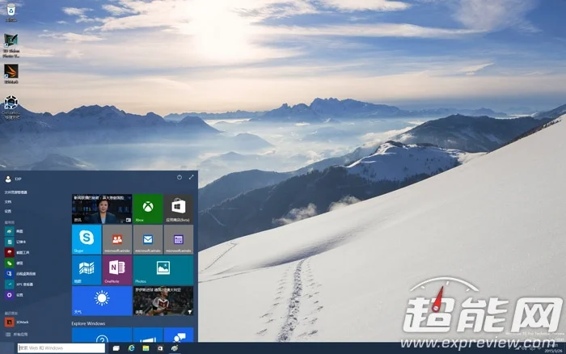Screen dimensions: 566x354
Task: Open the People tile beside Skype
Action: coord(117,239)
